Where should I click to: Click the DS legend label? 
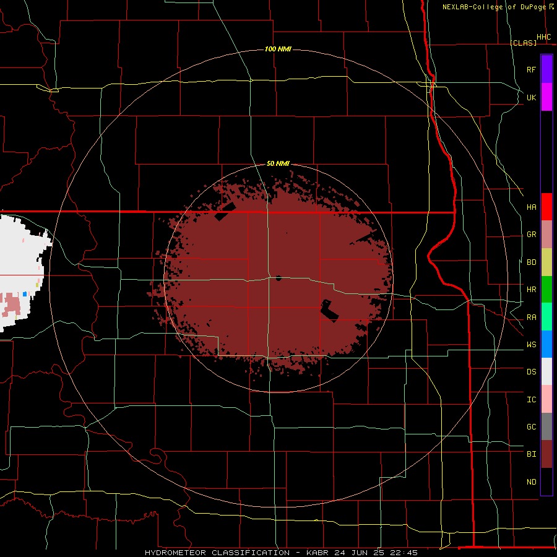tap(531, 372)
